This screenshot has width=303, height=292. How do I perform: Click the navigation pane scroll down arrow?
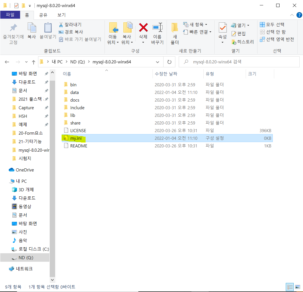pos(52,280)
